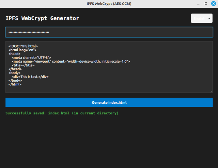Minimize the IPFS WebCrypt window
This screenshot has width=218, height=168.
click(198, 4)
